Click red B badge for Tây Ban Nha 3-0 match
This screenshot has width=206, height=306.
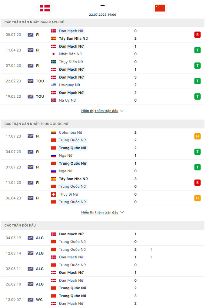tap(198, 183)
